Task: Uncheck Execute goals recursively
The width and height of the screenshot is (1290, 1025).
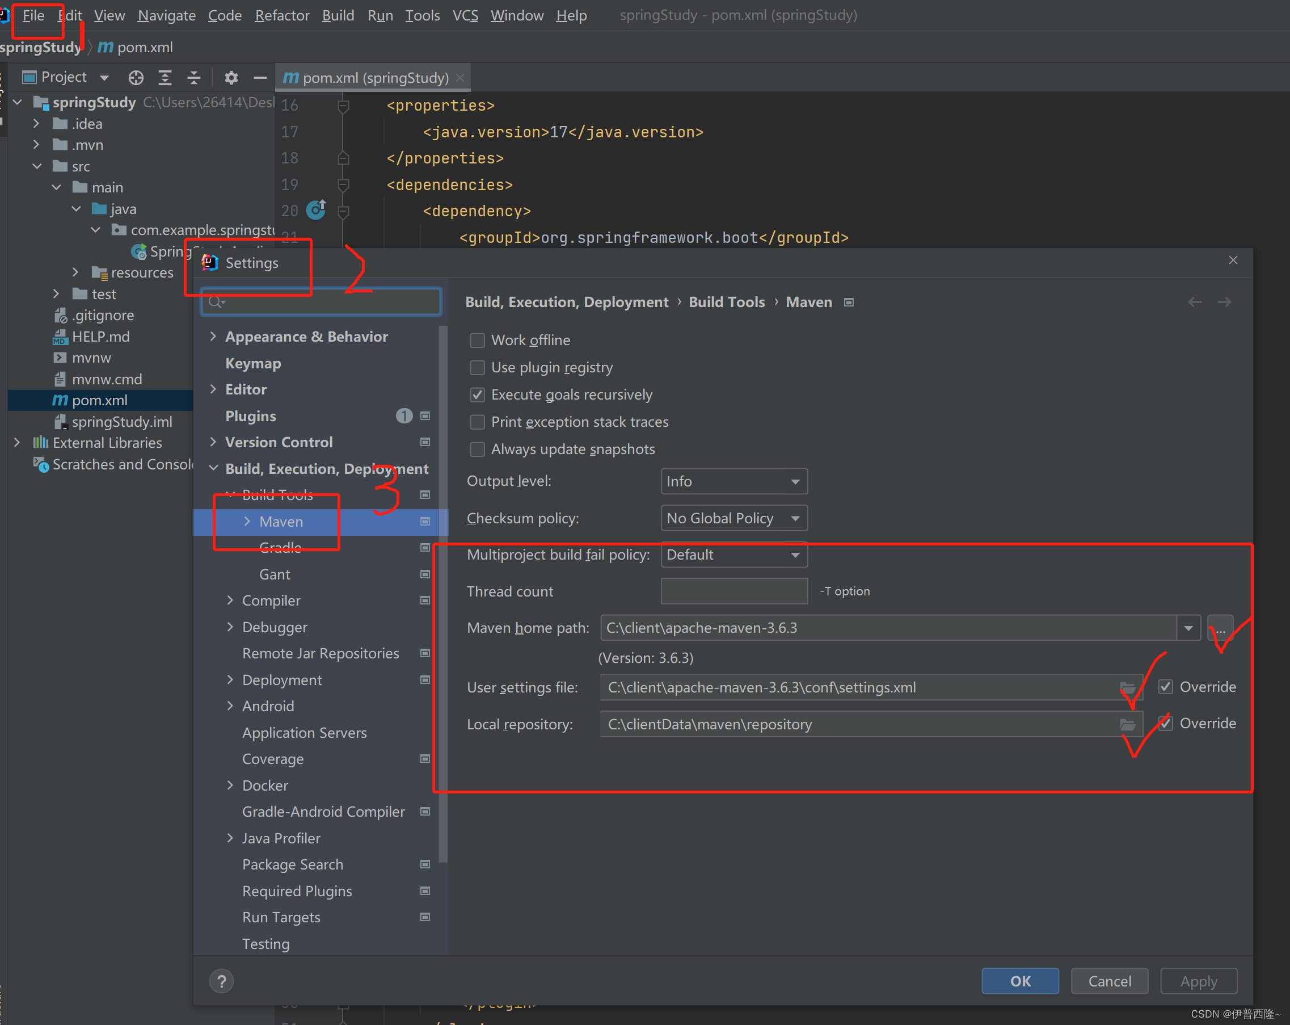Action: pos(478,394)
